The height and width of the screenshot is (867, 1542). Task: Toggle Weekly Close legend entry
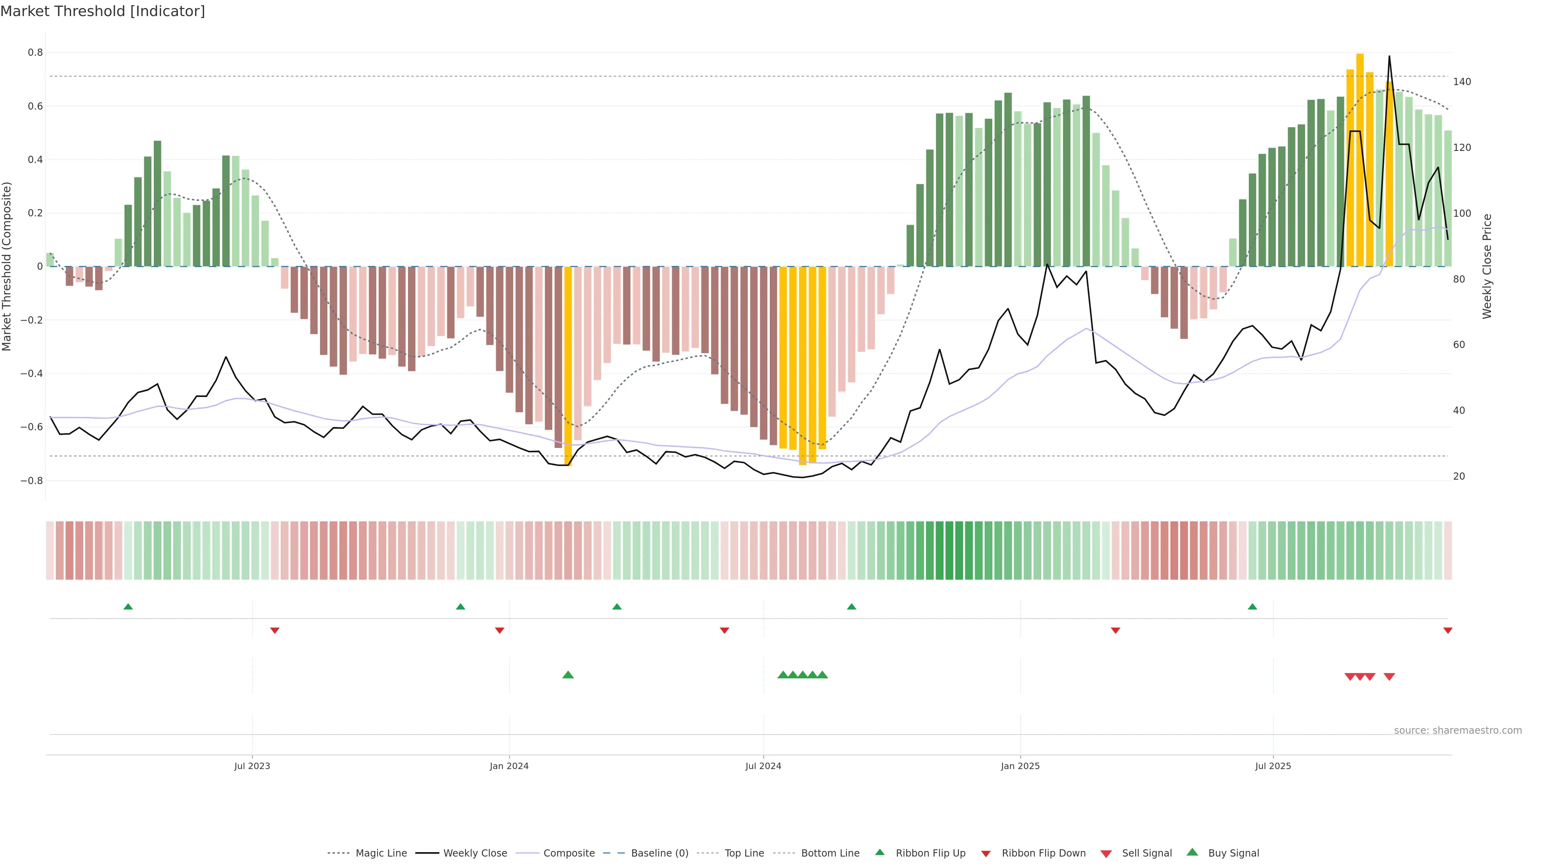(x=475, y=853)
